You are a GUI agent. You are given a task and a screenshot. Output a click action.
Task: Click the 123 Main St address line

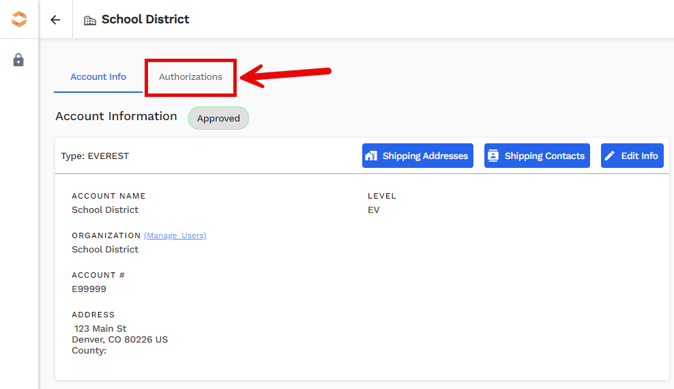[100, 328]
